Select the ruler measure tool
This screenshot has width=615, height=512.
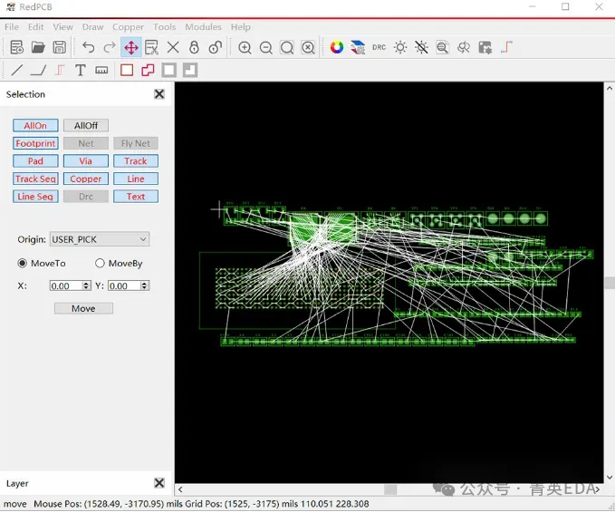101,70
